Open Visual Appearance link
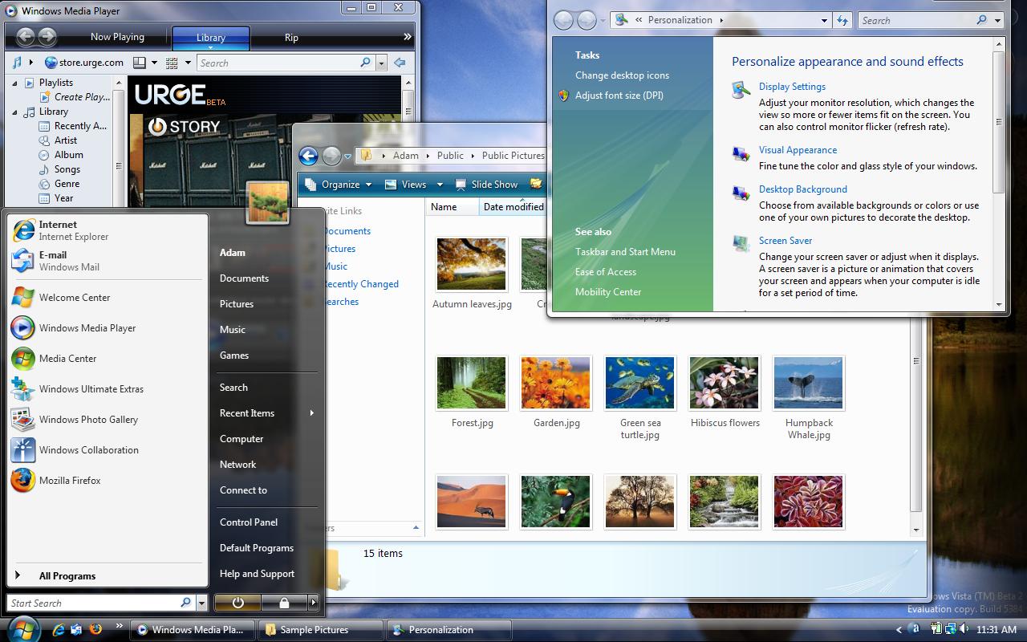This screenshot has height=642, width=1027. click(x=798, y=150)
